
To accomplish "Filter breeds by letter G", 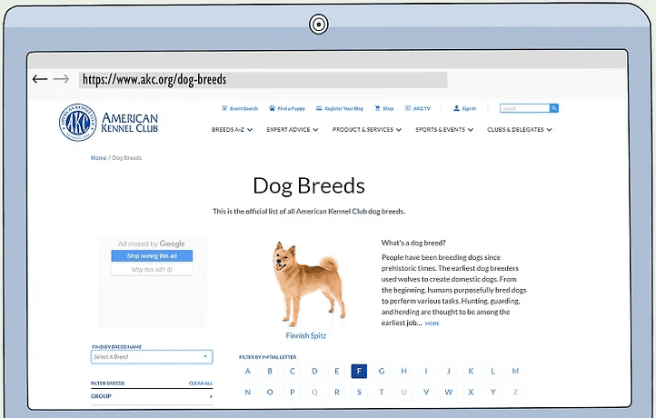I will pyautogui.click(x=382, y=371).
